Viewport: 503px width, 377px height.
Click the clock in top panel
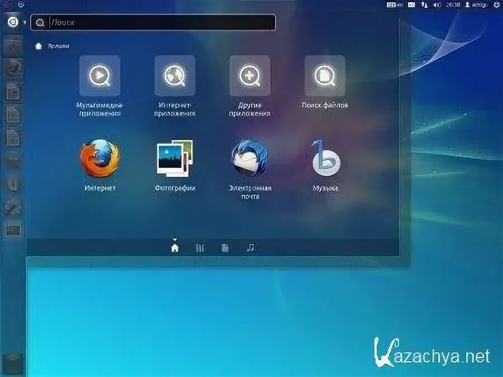453,5
